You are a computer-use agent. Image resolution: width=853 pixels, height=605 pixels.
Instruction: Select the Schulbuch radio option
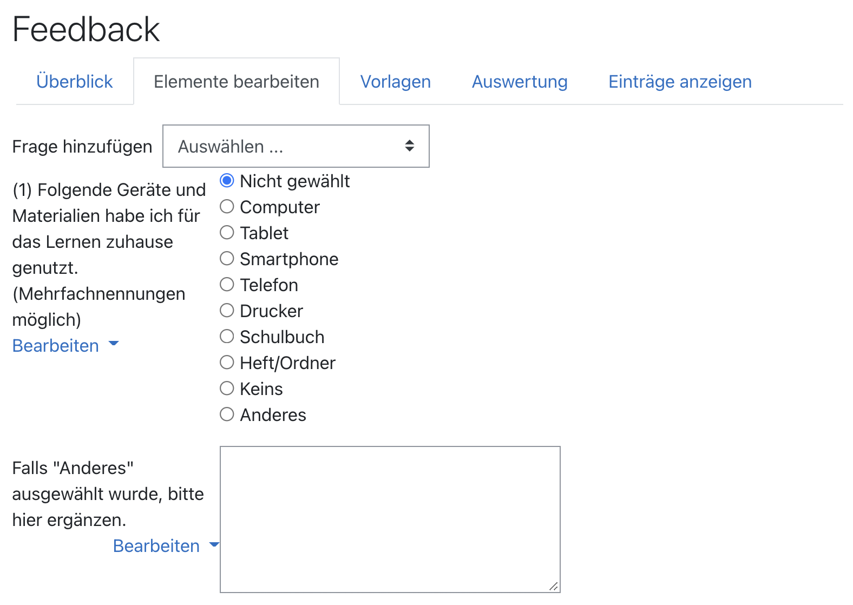coord(227,337)
